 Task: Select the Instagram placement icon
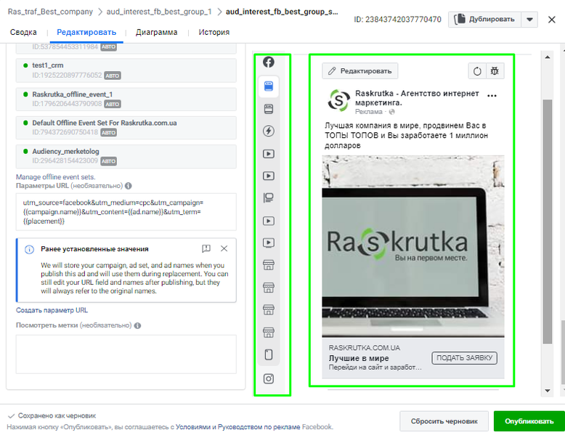click(269, 379)
